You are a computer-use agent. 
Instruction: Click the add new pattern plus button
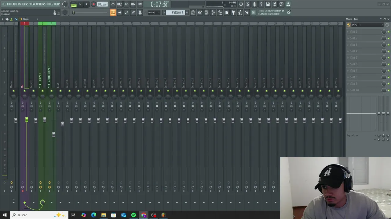pyautogui.click(x=187, y=12)
